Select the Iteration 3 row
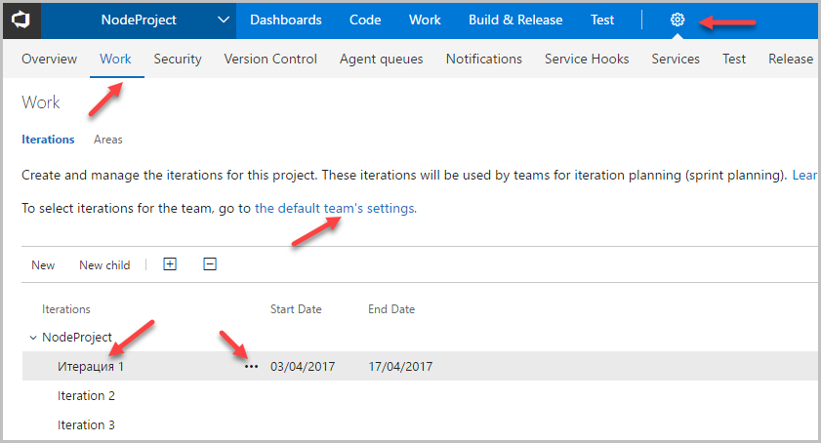821x443 pixels. (86, 425)
